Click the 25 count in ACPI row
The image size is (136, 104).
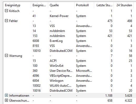pos(130,61)
